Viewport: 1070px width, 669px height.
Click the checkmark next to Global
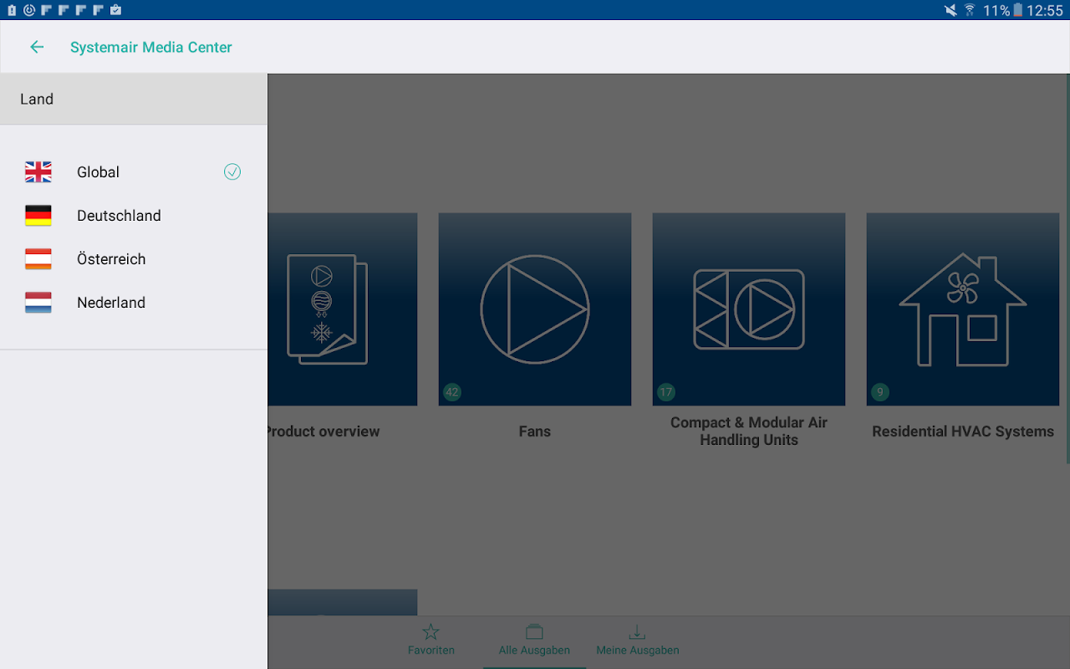[x=232, y=172]
